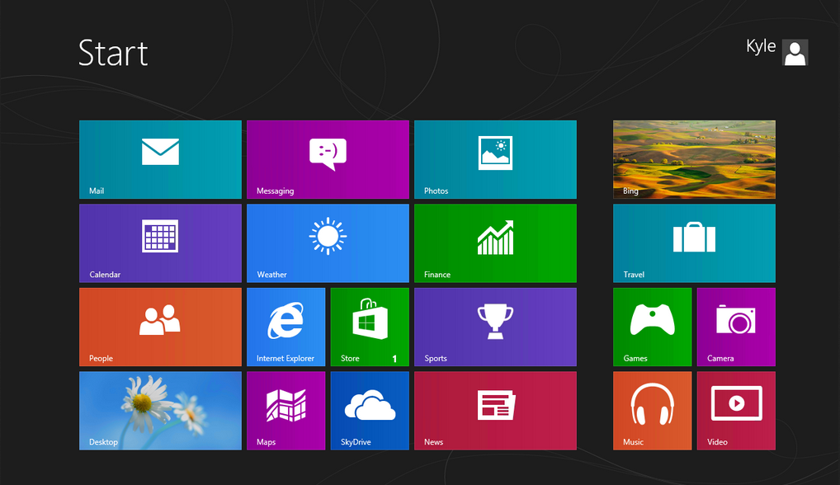Open the Bing tile with landscape photo
840x485 pixels.
pyautogui.click(x=694, y=159)
